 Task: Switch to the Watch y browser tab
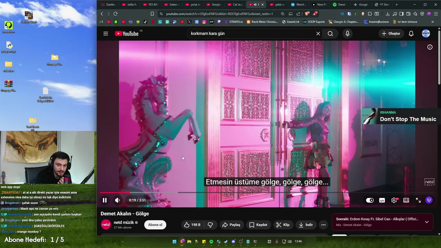pos(298,4)
